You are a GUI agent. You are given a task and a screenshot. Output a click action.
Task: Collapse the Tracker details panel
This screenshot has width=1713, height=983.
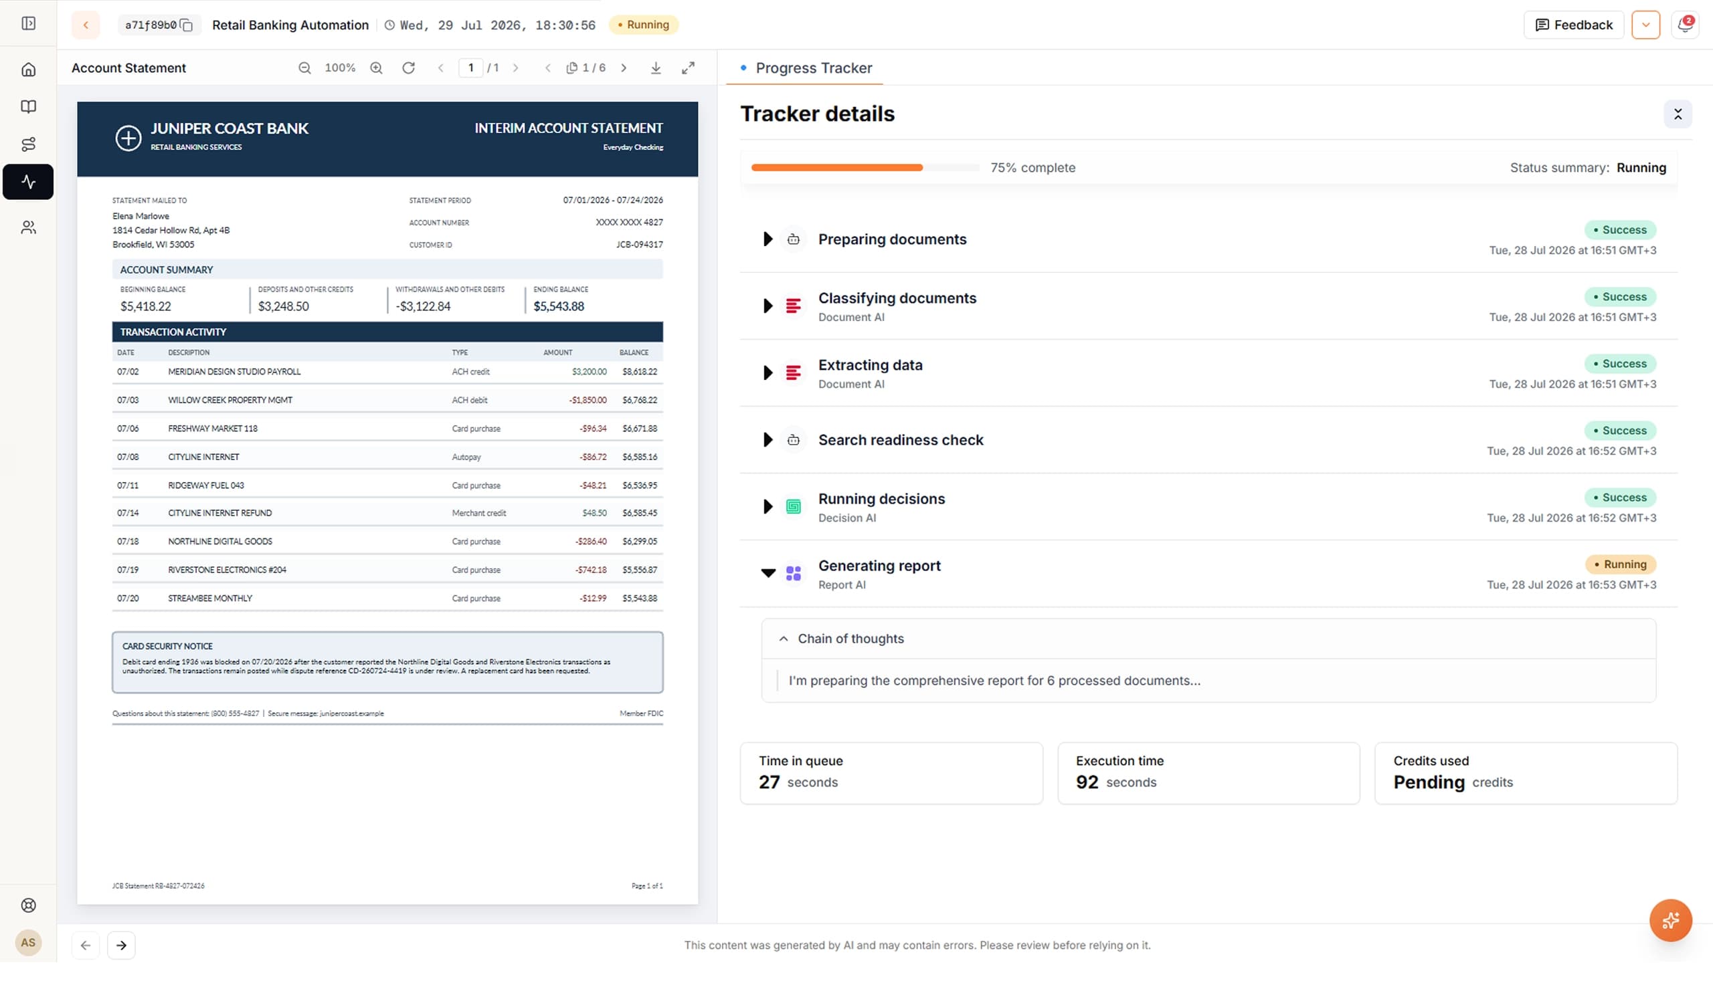(1678, 114)
